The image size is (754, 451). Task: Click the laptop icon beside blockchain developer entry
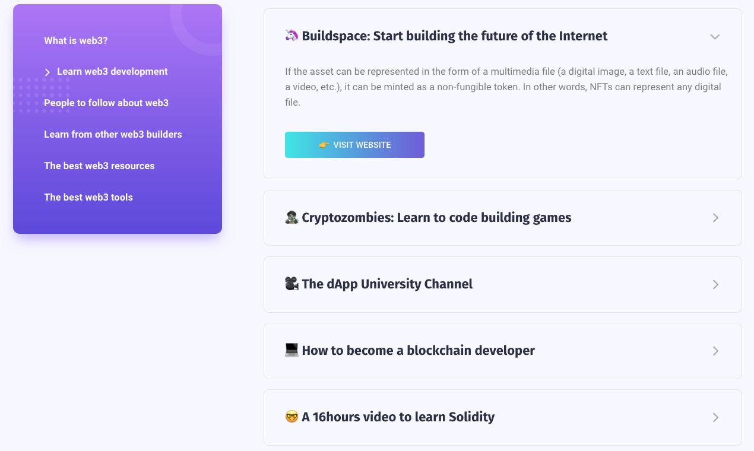tap(290, 350)
